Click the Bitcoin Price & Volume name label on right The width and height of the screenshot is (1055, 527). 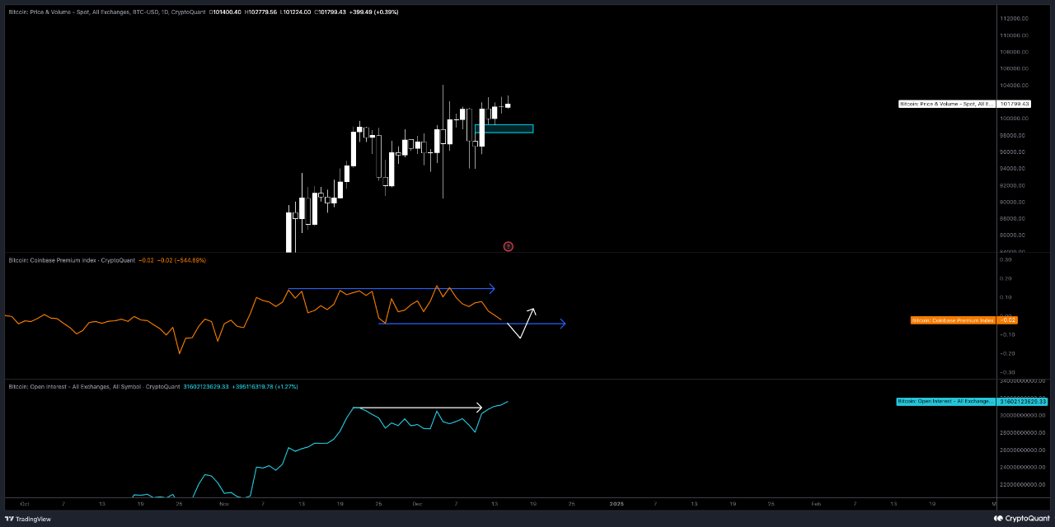click(948, 104)
